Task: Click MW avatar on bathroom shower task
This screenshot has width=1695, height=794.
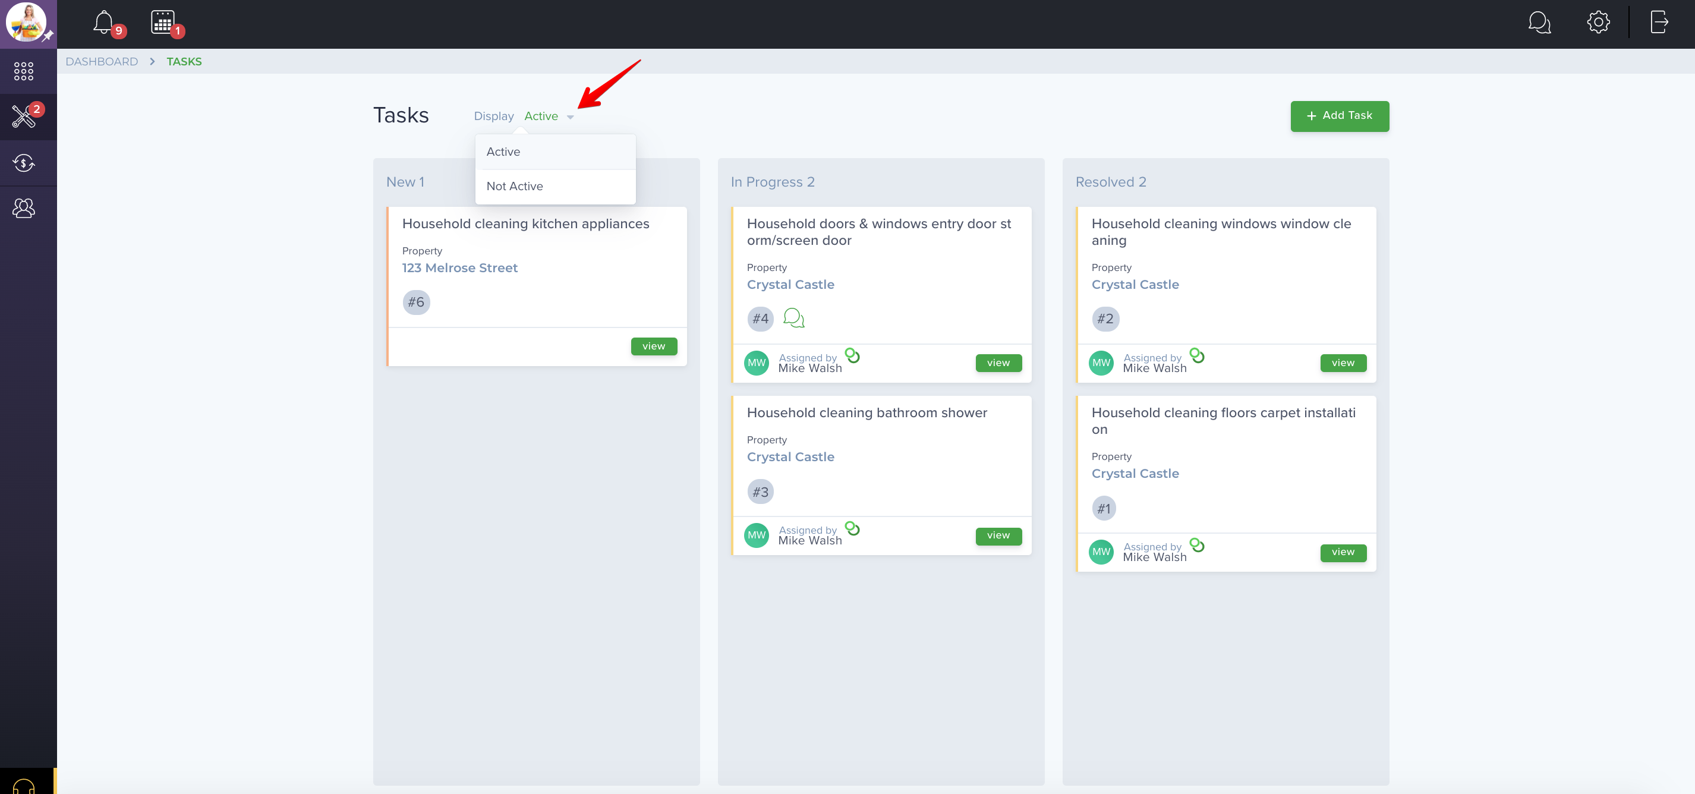Action: click(757, 535)
